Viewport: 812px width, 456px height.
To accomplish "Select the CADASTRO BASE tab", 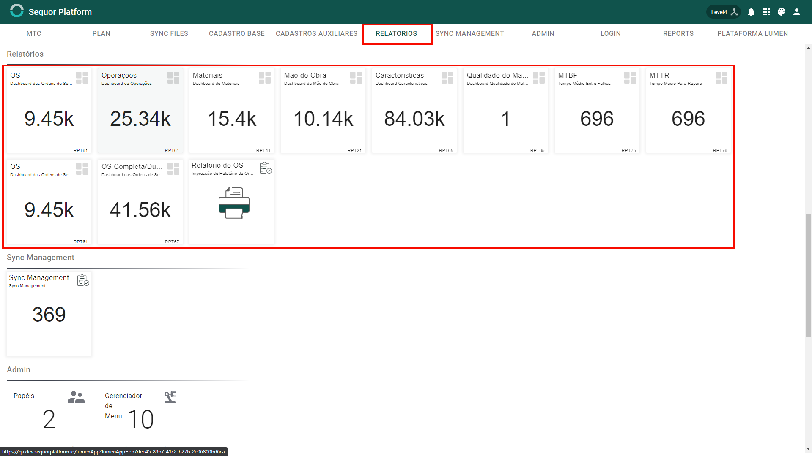I will 237,34.
